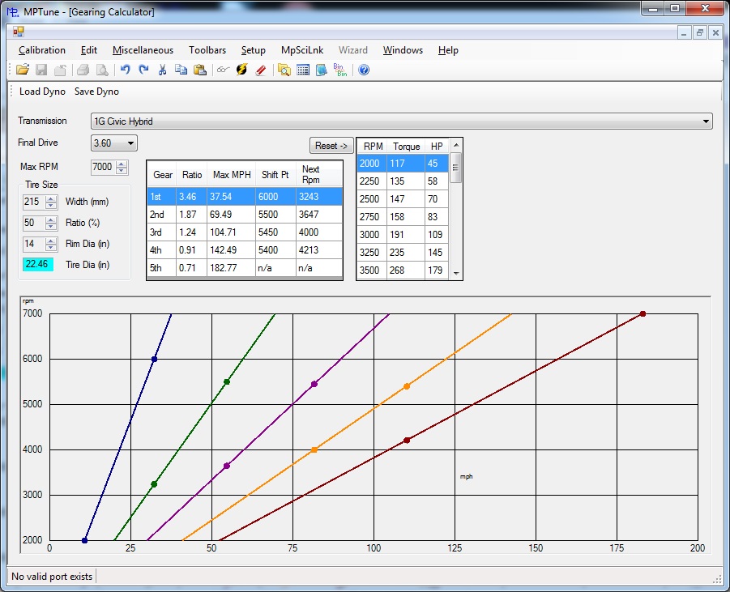This screenshot has width=730, height=592.
Task: Open the Windows menu
Action: [403, 50]
